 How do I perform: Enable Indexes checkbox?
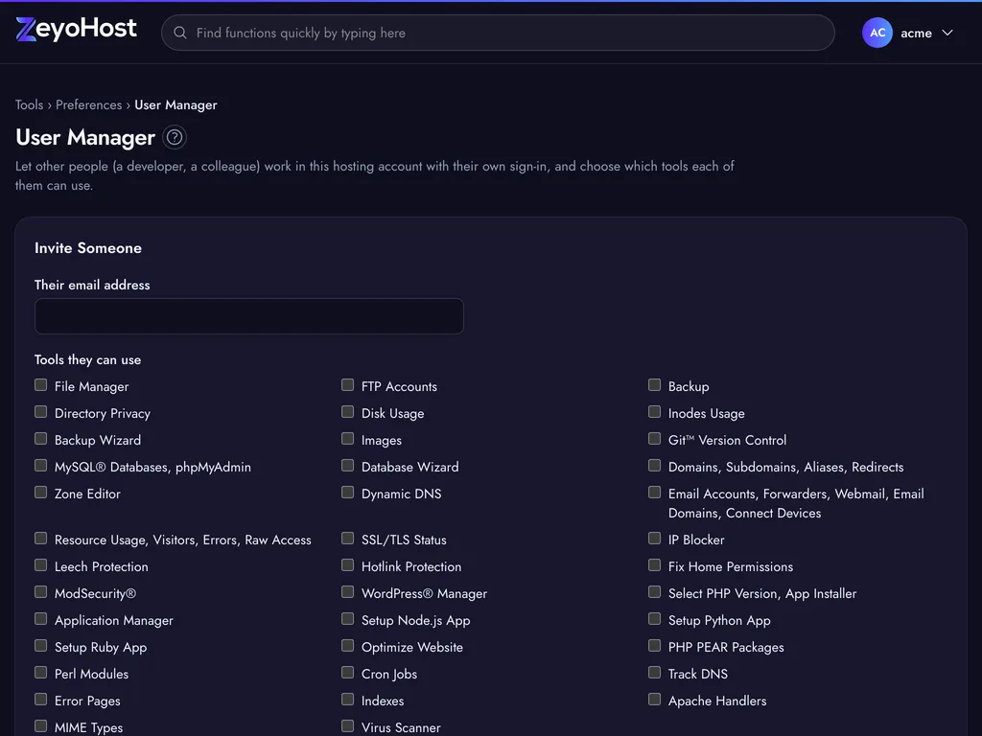[347, 700]
